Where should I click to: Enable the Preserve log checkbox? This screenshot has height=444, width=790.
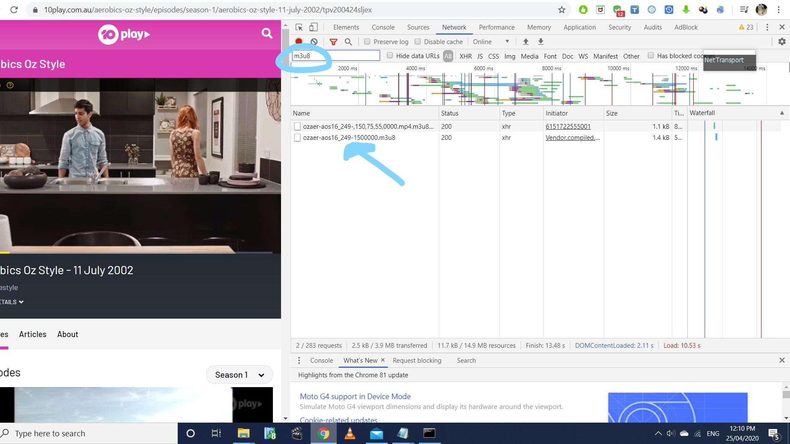(x=367, y=41)
